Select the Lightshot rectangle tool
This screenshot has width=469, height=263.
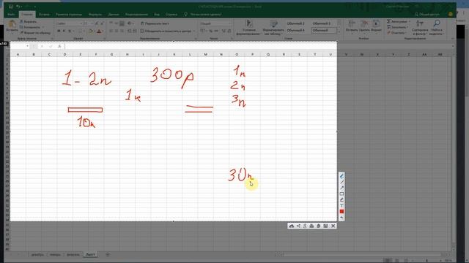(341, 194)
